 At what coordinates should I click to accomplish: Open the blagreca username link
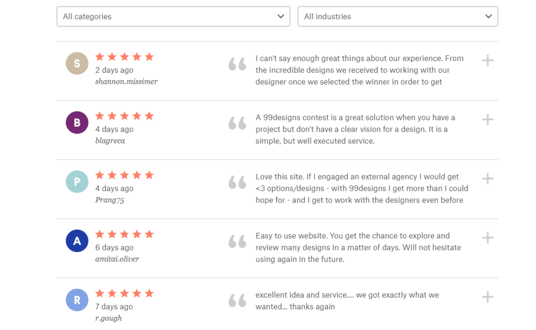point(110,141)
